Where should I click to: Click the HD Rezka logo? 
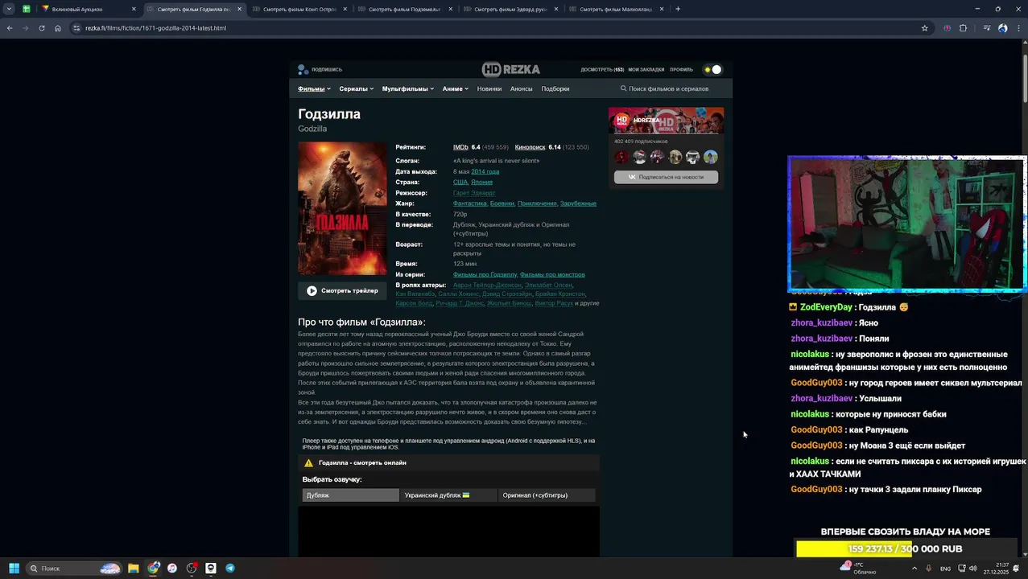pyautogui.click(x=510, y=69)
